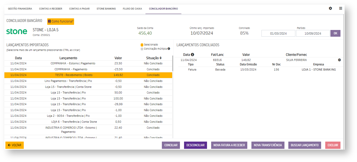Select the COMPANHIA - Pagamento row

(88, 69)
